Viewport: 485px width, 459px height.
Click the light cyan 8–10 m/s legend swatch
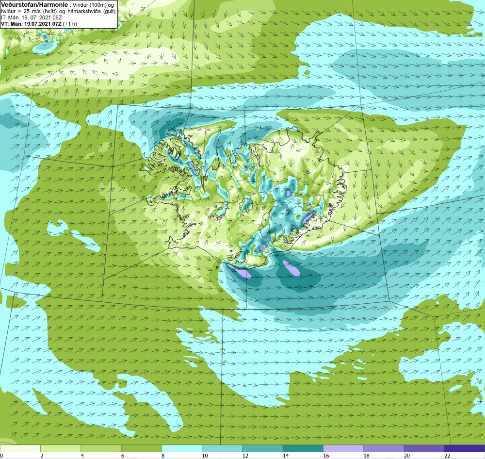point(182,448)
